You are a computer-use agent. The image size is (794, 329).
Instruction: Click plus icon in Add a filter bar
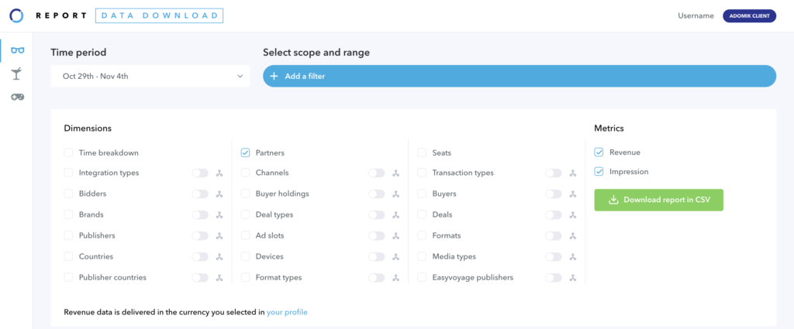point(274,77)
